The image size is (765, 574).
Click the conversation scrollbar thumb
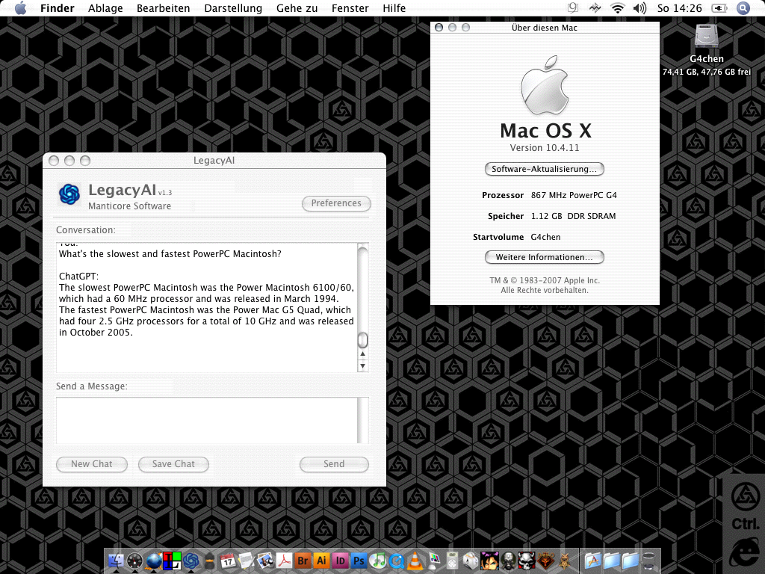(x=362, y=340)
